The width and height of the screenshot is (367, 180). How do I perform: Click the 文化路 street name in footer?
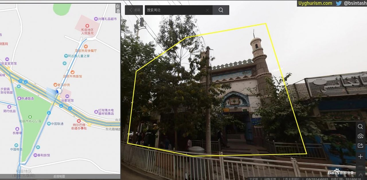pos(254,179)
